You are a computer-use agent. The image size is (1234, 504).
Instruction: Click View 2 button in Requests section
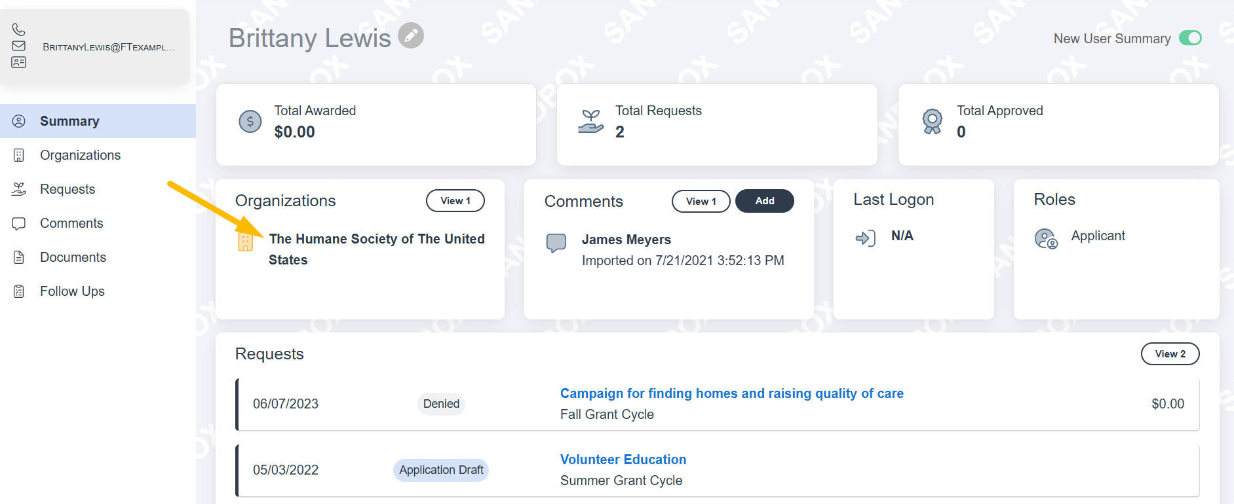pyautogui.click(x=1170, y=354)
